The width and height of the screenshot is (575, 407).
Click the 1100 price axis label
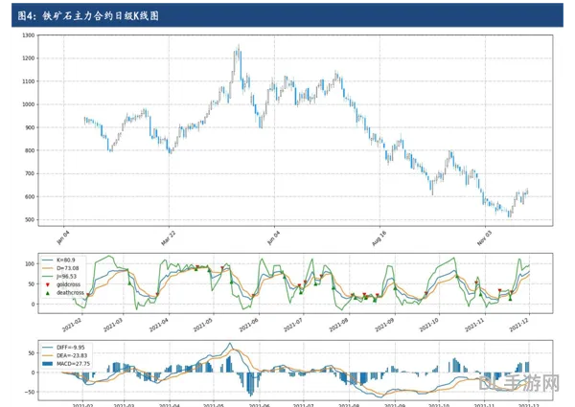28,81
